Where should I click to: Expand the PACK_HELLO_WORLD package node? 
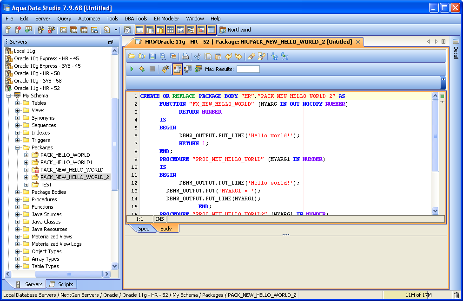26,155
